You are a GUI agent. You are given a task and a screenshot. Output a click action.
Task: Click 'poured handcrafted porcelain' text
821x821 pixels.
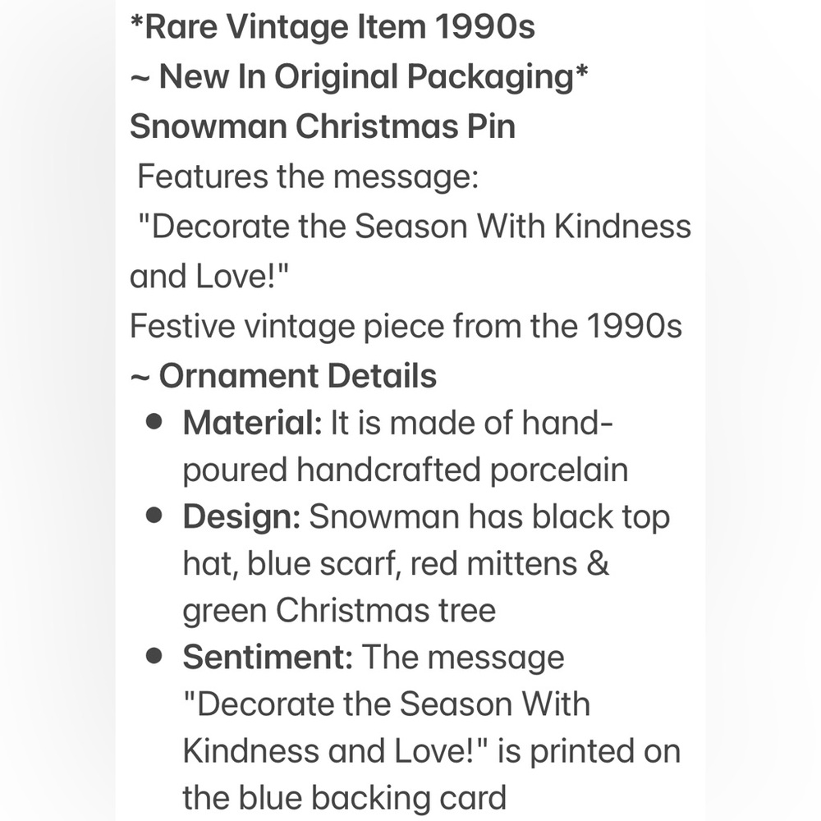406,470
